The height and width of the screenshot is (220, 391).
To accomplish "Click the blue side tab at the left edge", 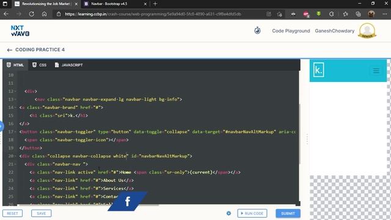I will [1, 127].
